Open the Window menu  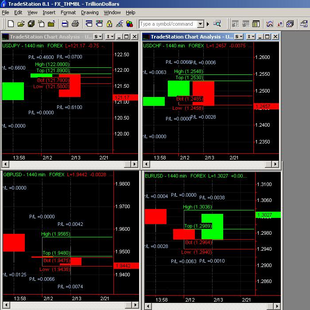point(112,12)
